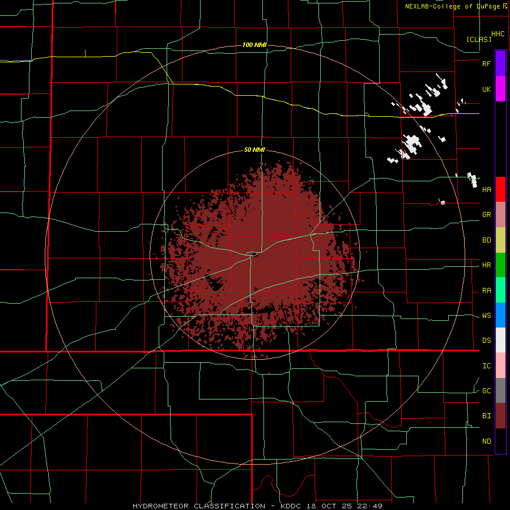510x510 pixels.
Task: Click the 'BD' legend label
Action: (486, 240)
